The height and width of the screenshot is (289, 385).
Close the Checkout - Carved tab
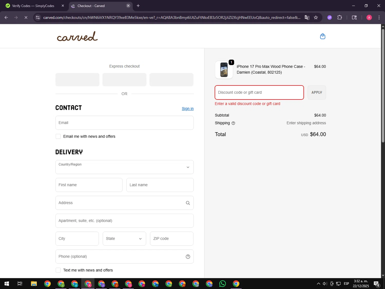click(x=128, y=6)
